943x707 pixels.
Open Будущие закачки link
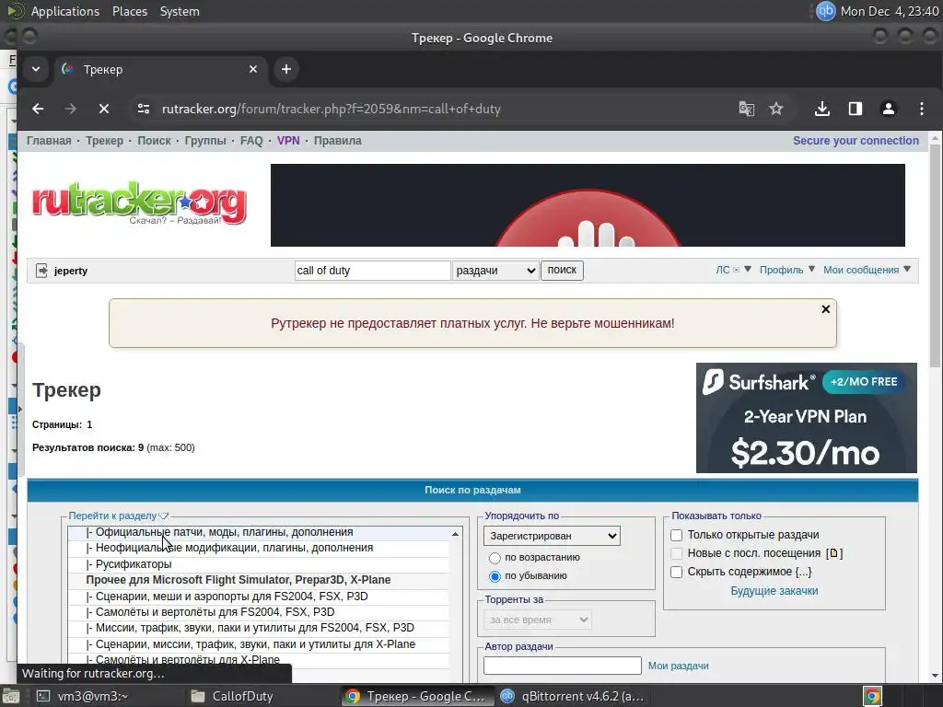[x=774, y=591]
